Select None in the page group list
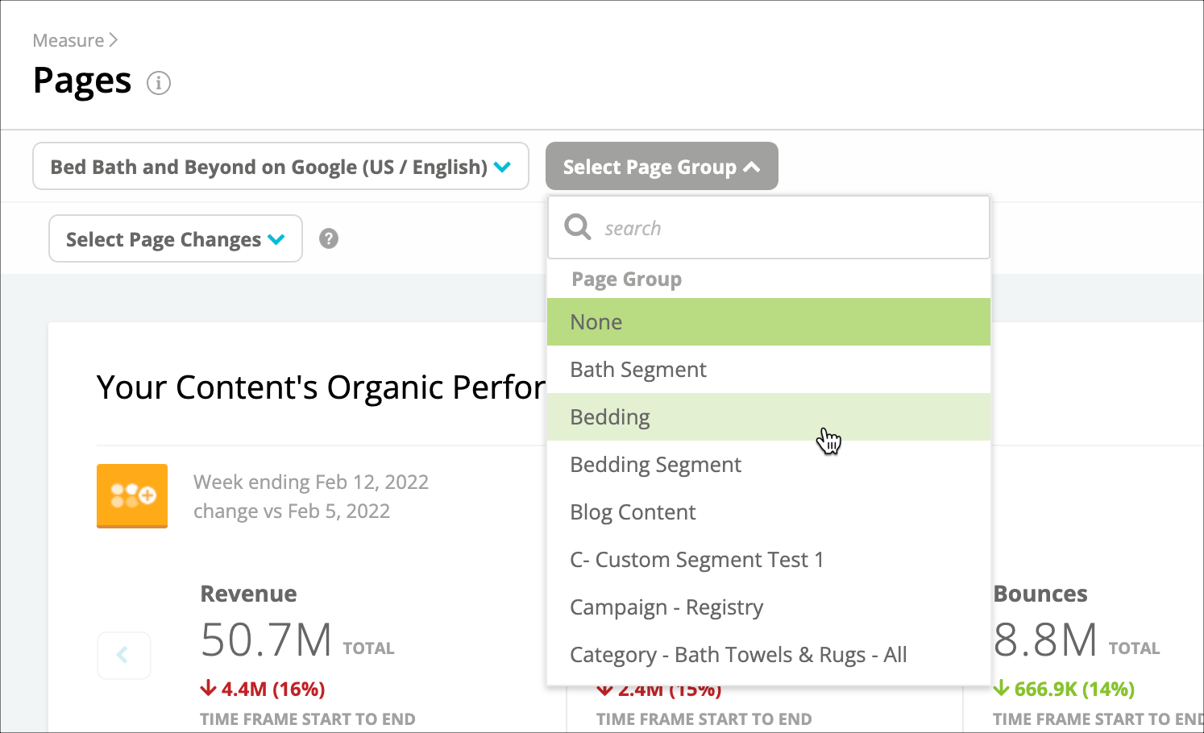The width and height of the screenshot is (1204, 733). [768, 322]
